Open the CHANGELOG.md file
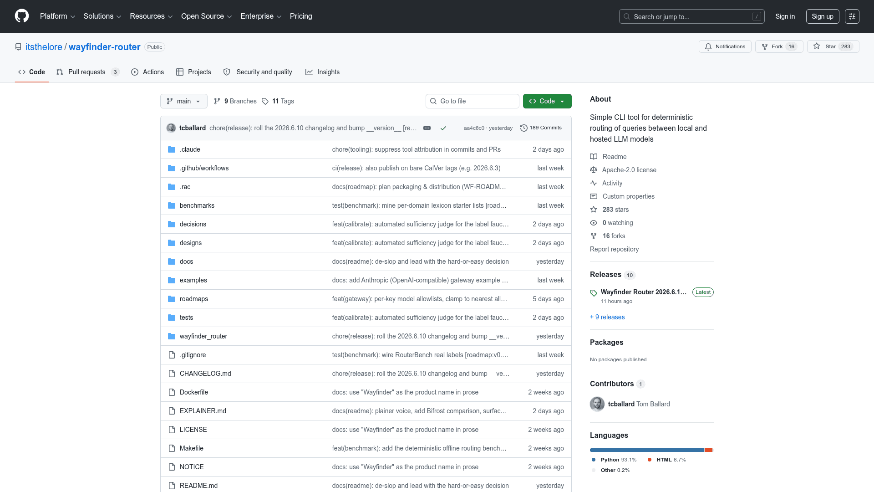 (205, 374)
